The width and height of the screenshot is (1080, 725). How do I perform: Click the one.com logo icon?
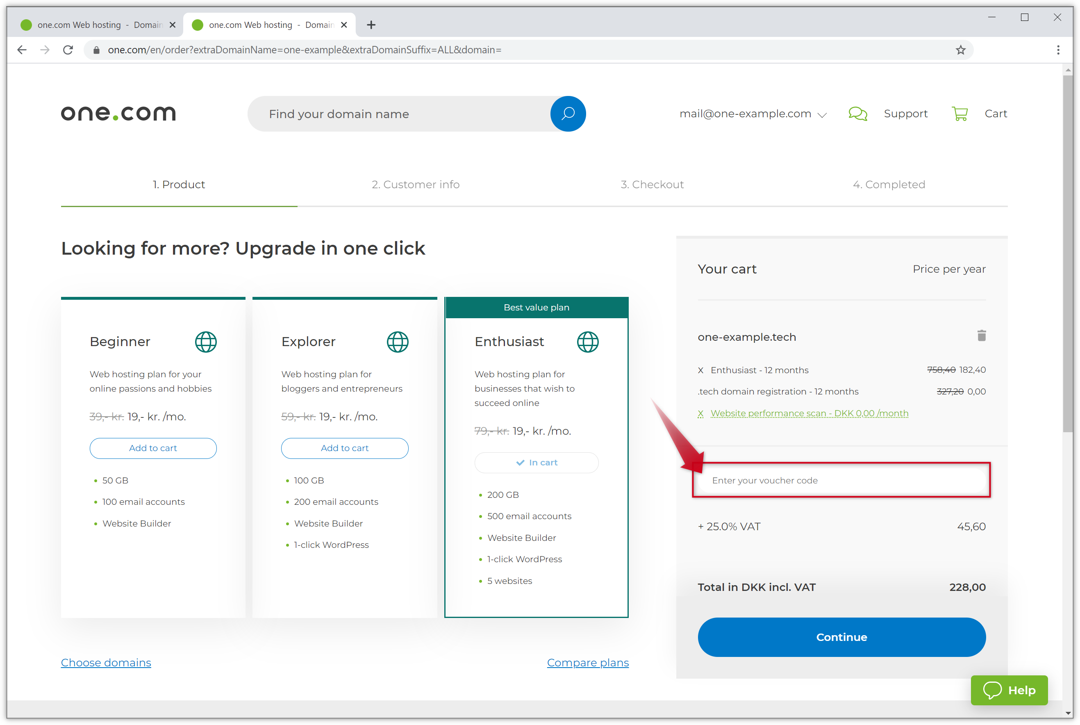[x=119, y=113]
